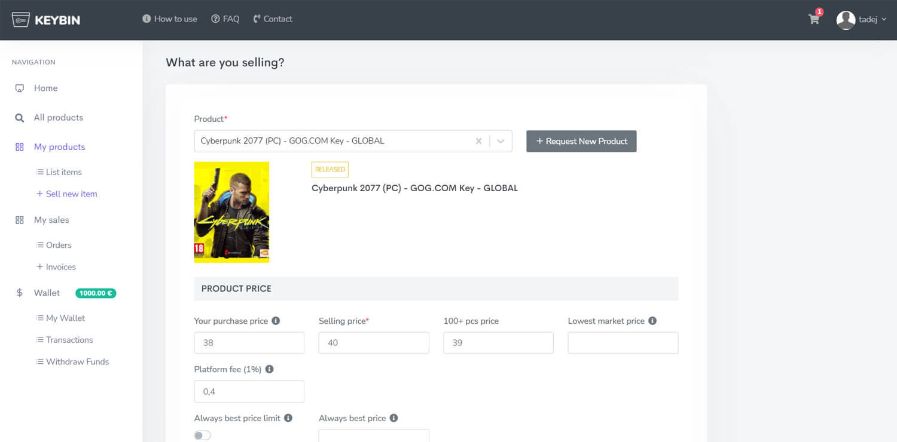Click the Request New Product button
The width and height of the screenshot is (897, 442).
tap(581, 141)
